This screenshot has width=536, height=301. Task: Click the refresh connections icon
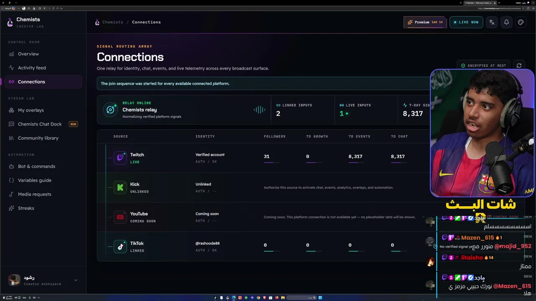point(519,66)
